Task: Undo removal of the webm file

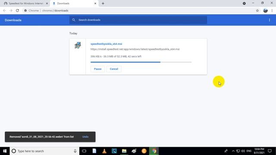Action: pyautogui.click(x=85, y=137)
